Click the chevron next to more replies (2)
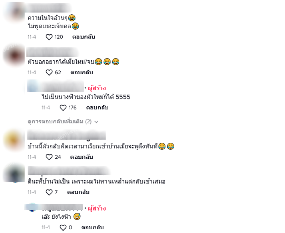This screenshot has height=233, width=285. click(x=96, y=122)
